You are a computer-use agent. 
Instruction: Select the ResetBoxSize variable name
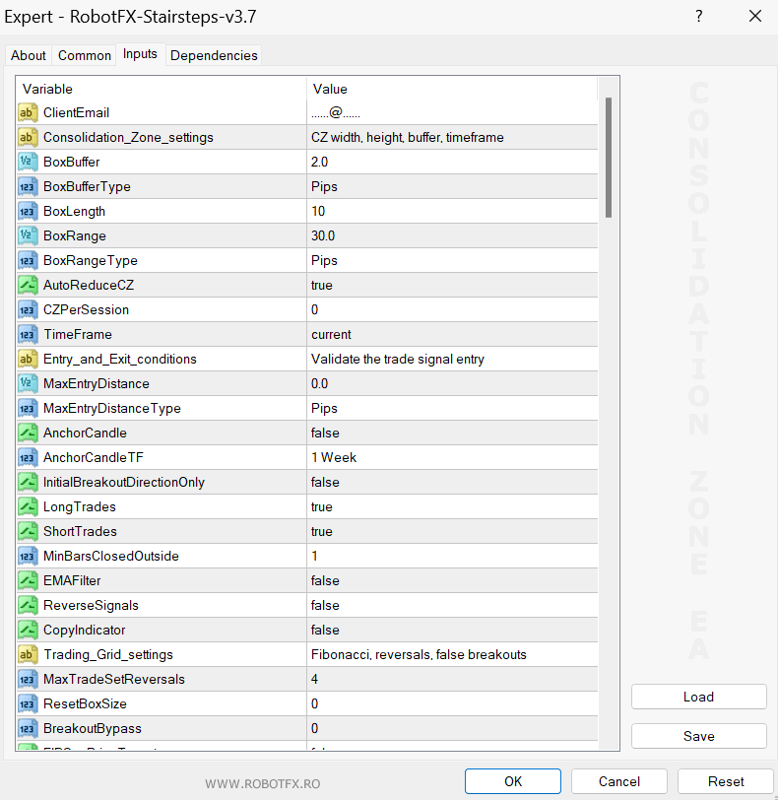tap(85, 703)
